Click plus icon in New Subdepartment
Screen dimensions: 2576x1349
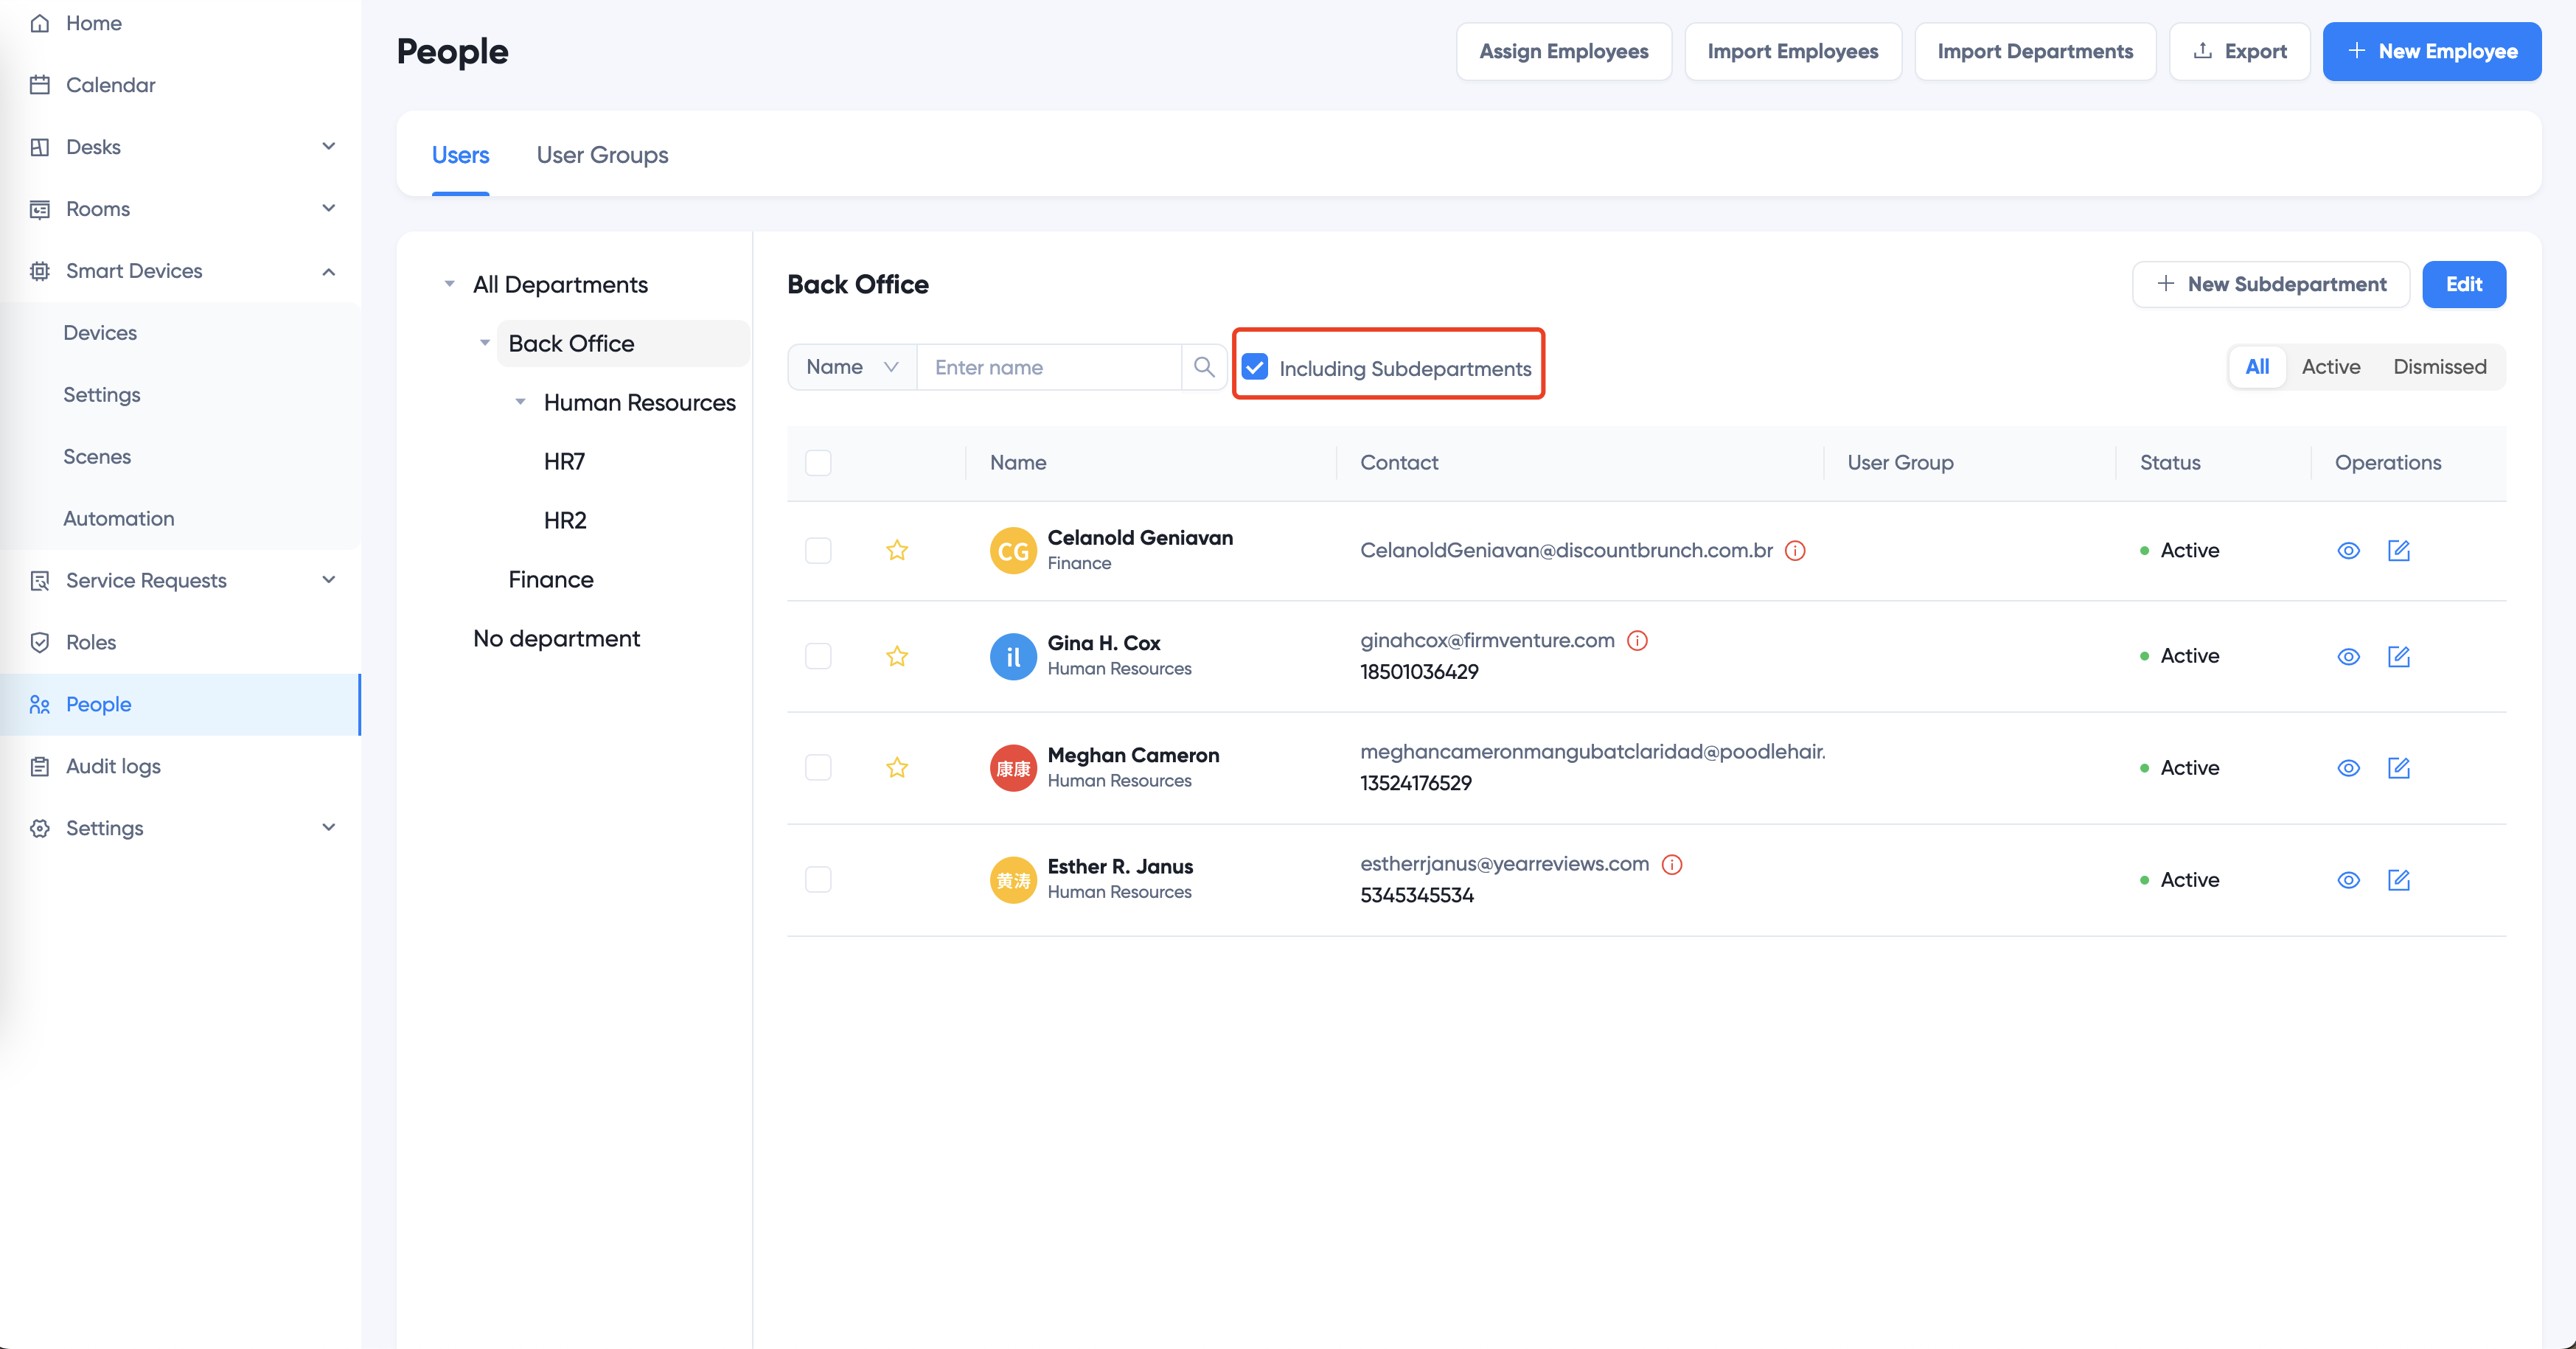pyautogui.click(x=2166, y=284)
